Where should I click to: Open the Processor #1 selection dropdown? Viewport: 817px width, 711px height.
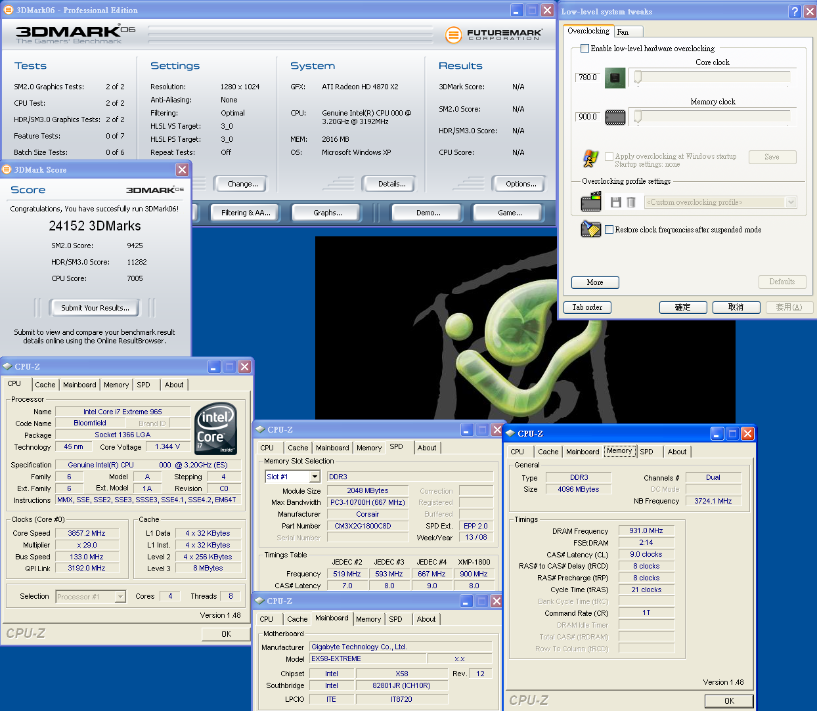[120, 597]
